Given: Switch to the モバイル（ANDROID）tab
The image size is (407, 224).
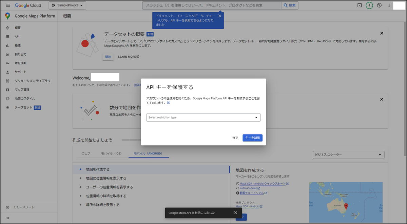Looking at the screenshot, I should [x=148, y=154].
